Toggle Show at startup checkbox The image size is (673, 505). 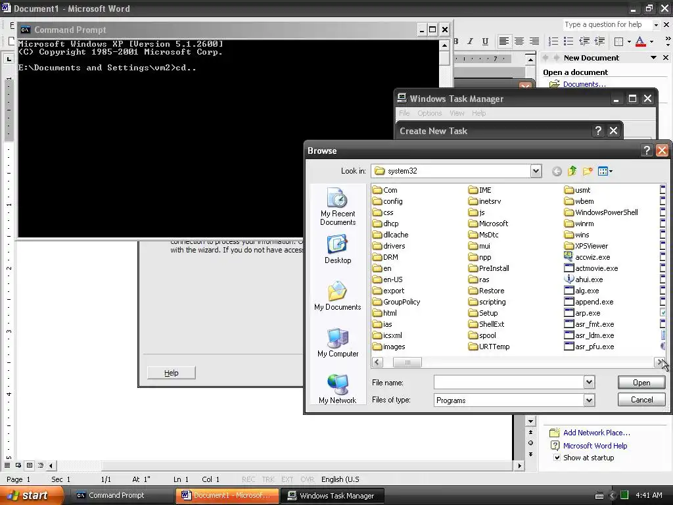(x=557, y=458)
